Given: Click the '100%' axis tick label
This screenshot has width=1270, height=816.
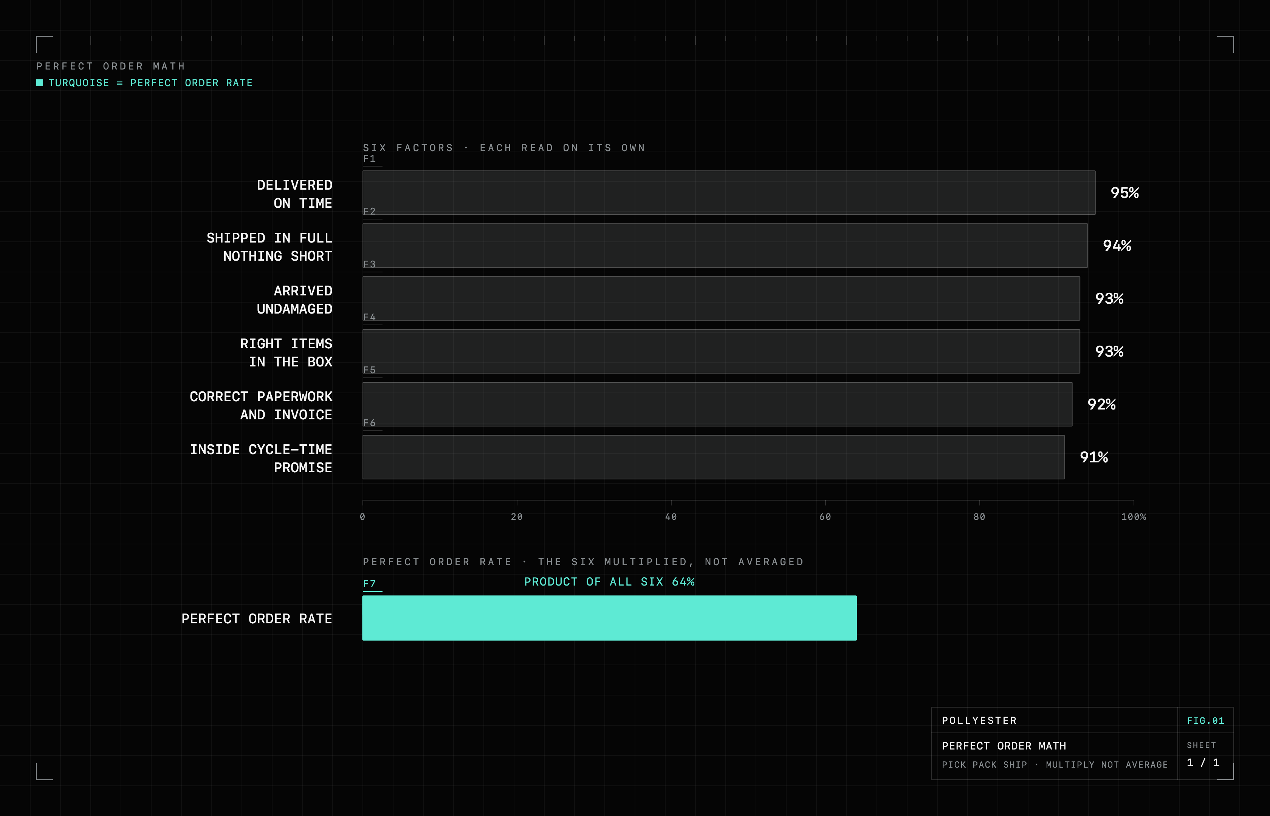Looking at the screenshot, I should tap(1134, 517).
